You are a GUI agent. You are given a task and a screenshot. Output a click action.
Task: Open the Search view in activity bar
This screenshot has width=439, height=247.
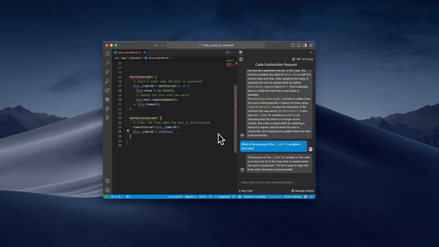click(108, 63)
